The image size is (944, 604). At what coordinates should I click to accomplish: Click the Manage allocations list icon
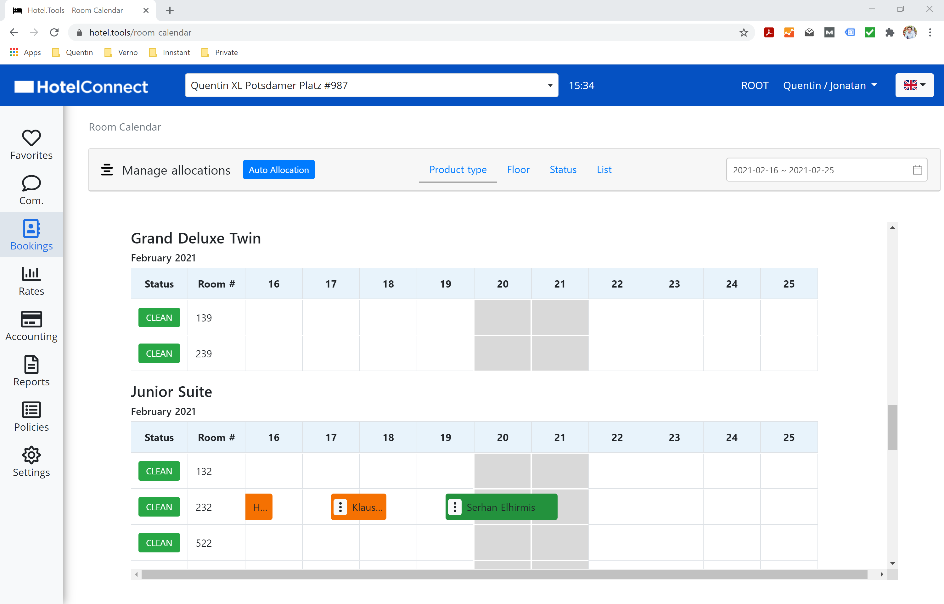[107, 170]
